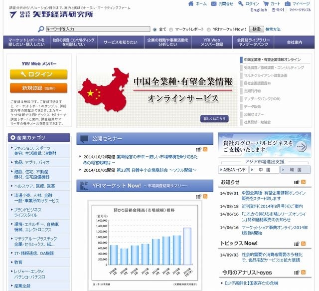This screenshot has width=319, height=291.
Task: Open RSS feed for お知らせ section
Action: (304, 182)
